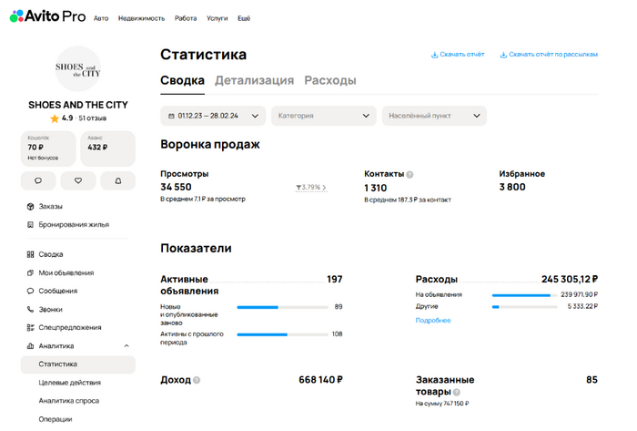Click the info icon next to Доход
Image resolution: width=637 pixels, height=431 pixels.
tap(197, 380)
